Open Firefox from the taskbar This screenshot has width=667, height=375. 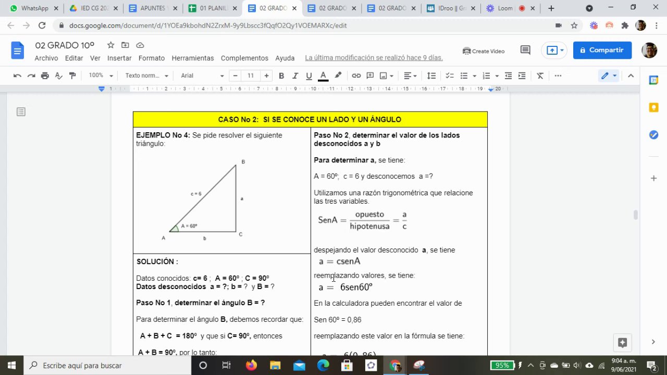[x=251, y=366]
